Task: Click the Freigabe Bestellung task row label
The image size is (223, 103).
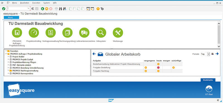Action: (101, 68)
